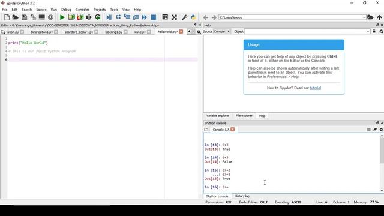
Task: Click the Step return debug icon
Action: (136, 17)
